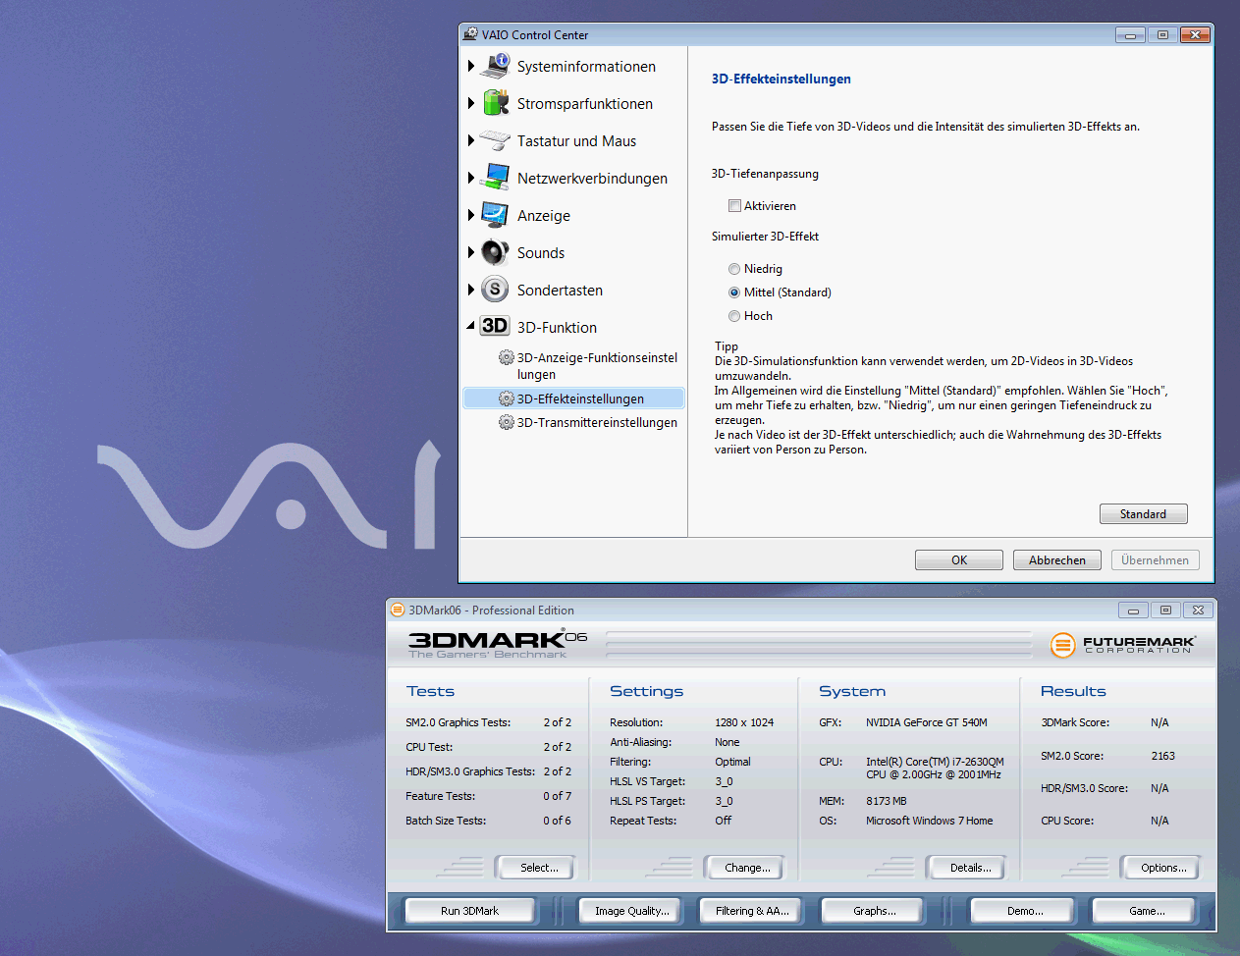Viewport: 1240px width, 956px height.
Task: Click the 3DMark06 title bar icon
Action: (x=398, y=610)
